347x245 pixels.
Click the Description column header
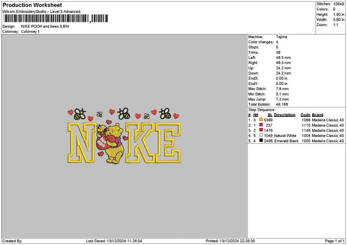[285, 115]
